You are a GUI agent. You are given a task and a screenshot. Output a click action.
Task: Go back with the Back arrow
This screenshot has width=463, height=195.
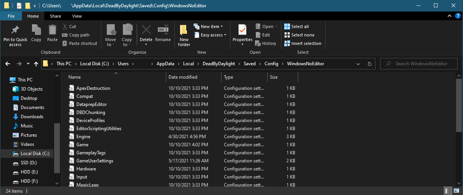(x=8, y=64)
